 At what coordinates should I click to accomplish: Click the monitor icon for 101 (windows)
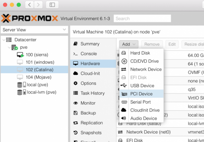click(x=20, y=62)
